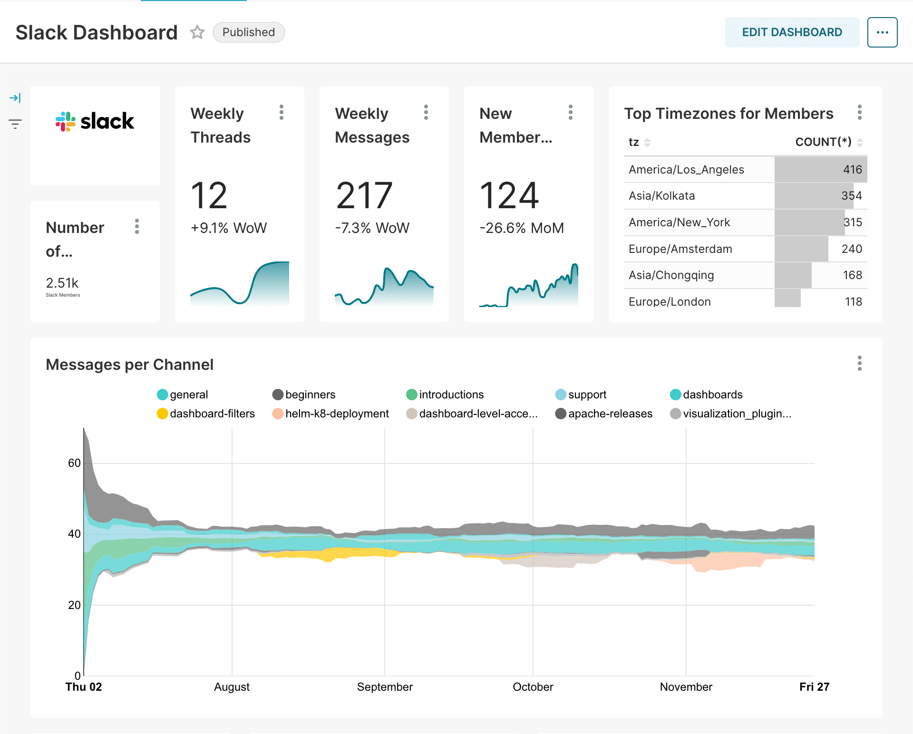Screen dimensions: 913x734
Task: Open New Members chart options menu
Action: click(x=571, y=113)
